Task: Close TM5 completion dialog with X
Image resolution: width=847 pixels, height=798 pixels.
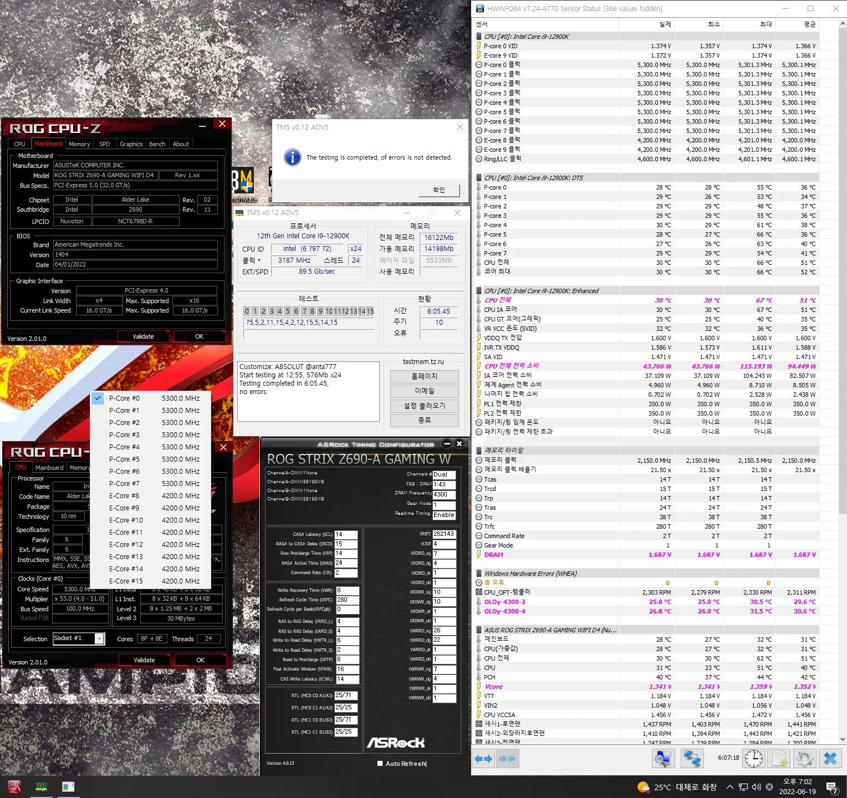Action: tap(460, 127)
